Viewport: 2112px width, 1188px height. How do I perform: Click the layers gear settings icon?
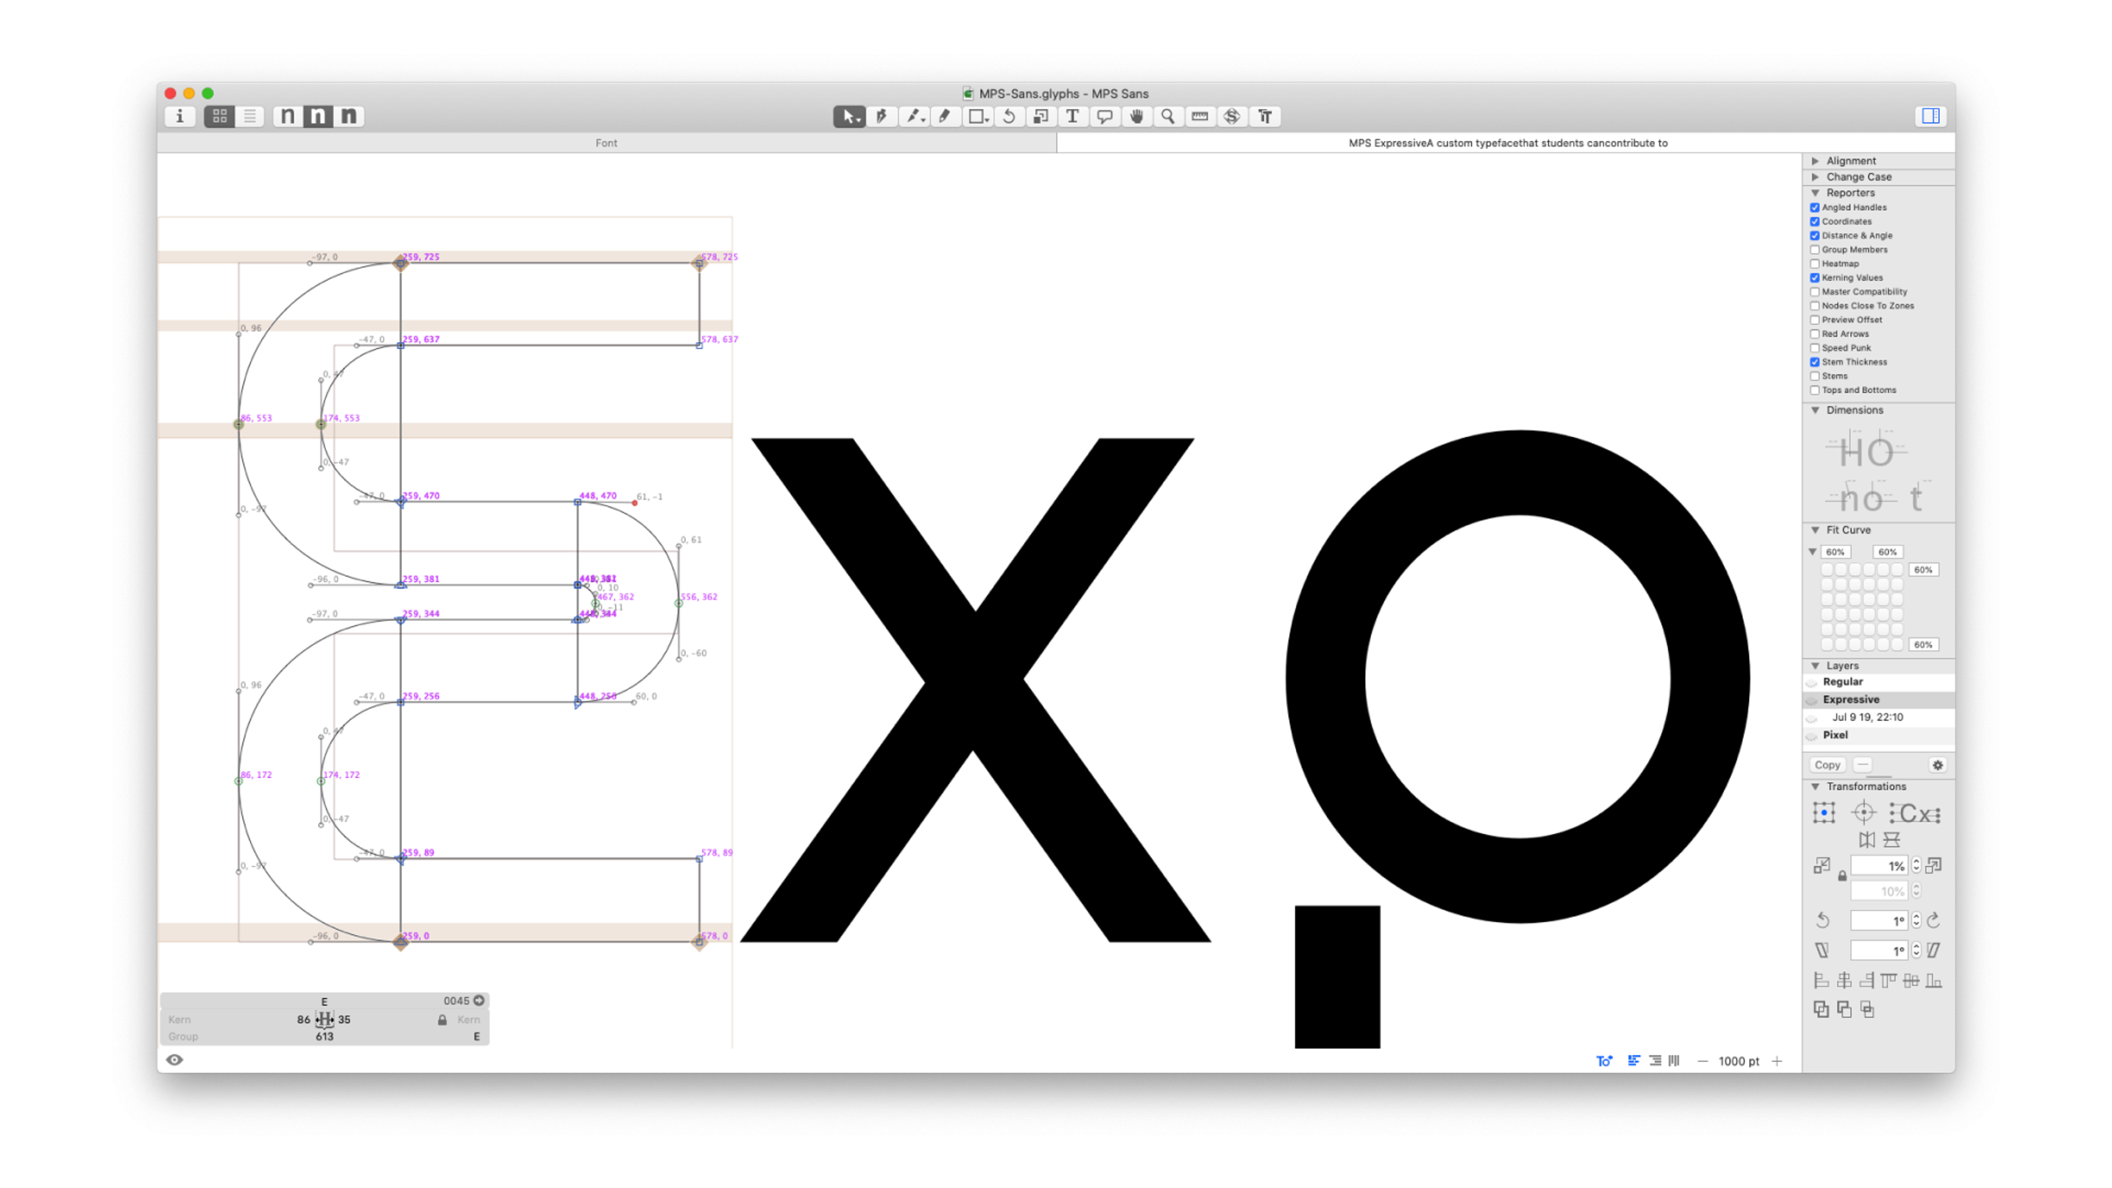click(x=1937, y=765)
